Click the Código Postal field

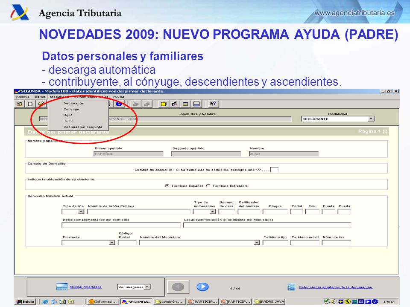pos(127,243)
